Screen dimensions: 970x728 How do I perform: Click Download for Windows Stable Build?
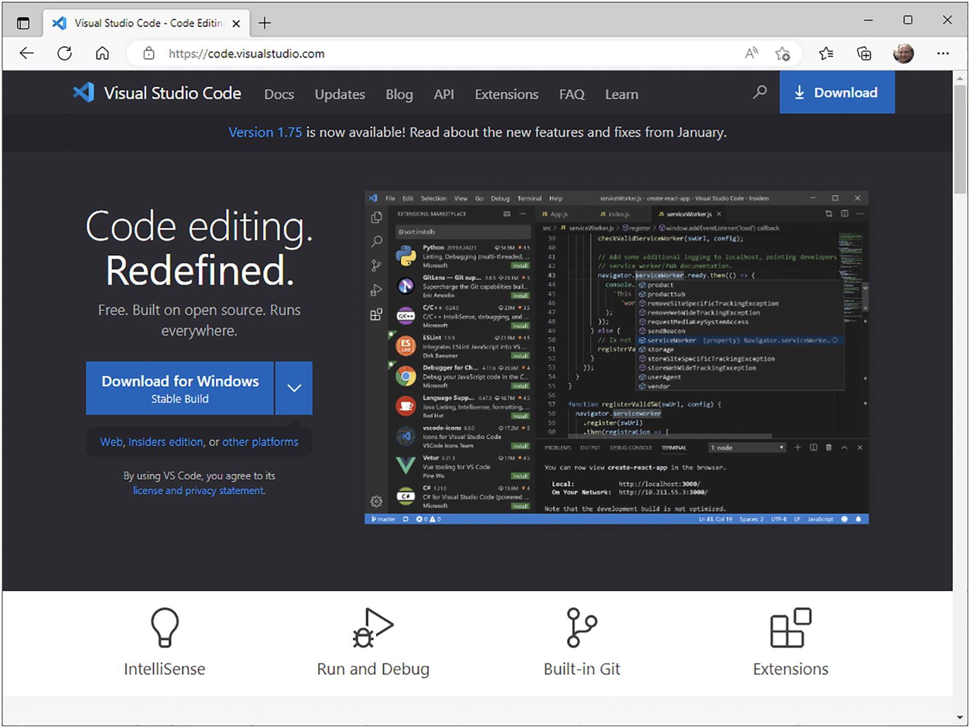point(180,388)
